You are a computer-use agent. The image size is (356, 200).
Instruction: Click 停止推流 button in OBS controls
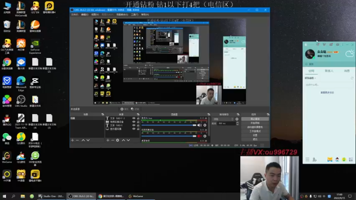255,119
